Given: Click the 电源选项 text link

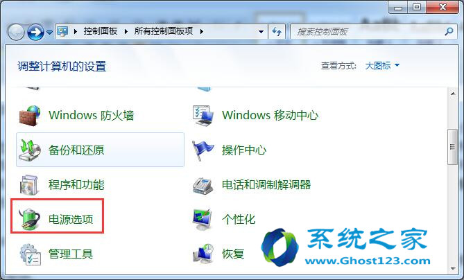Looking at the screenshot, I should [x=71, y=220].
